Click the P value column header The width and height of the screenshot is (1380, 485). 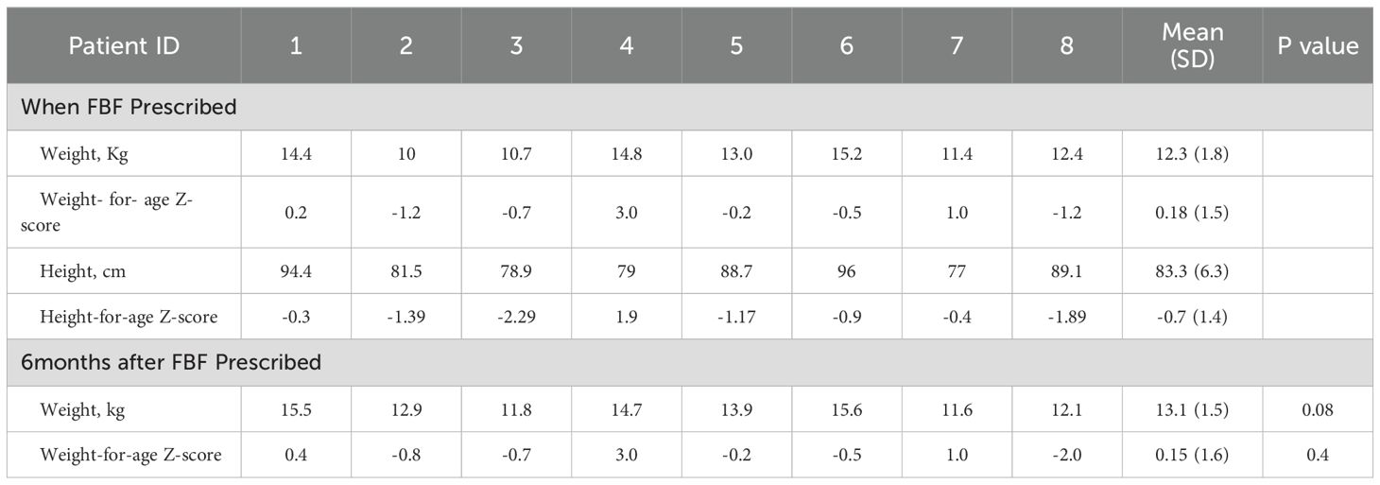(1318, 46)
